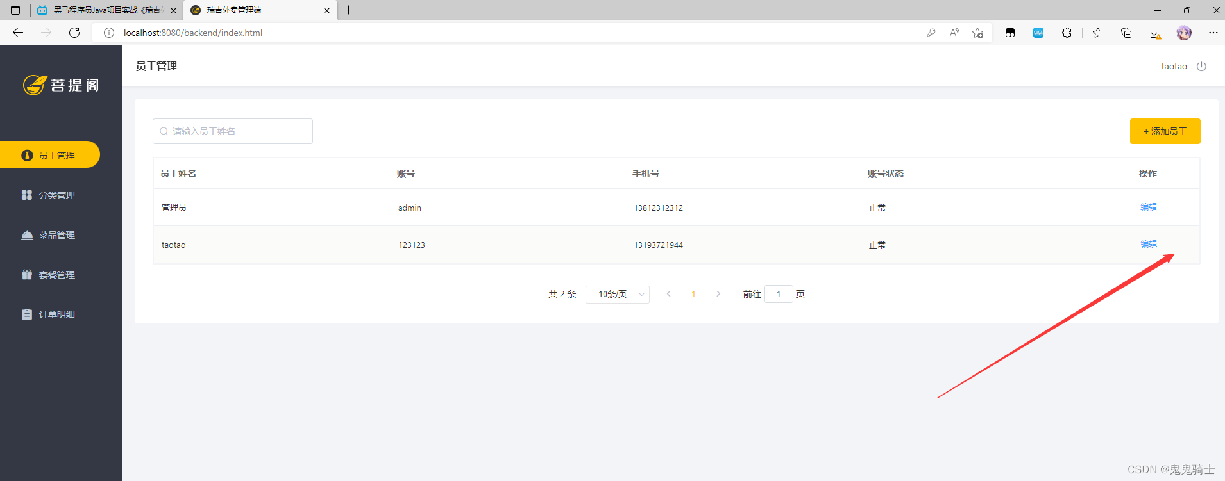This screenshot has height=481, width=1225.
Task: Open 分类管理 in the sidebar
Action: click(50, 195)
